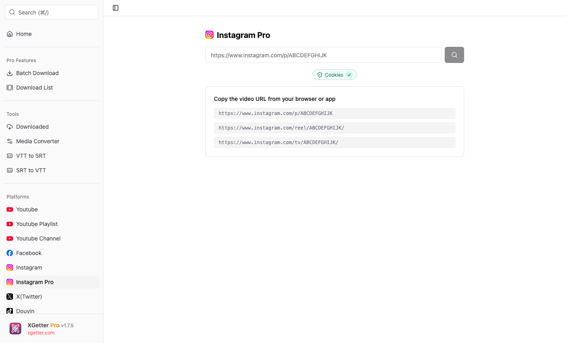Viewport: 566px width, 343px height.
Task: Click the X(Twitter) logo icon
Action: (10, 297)
